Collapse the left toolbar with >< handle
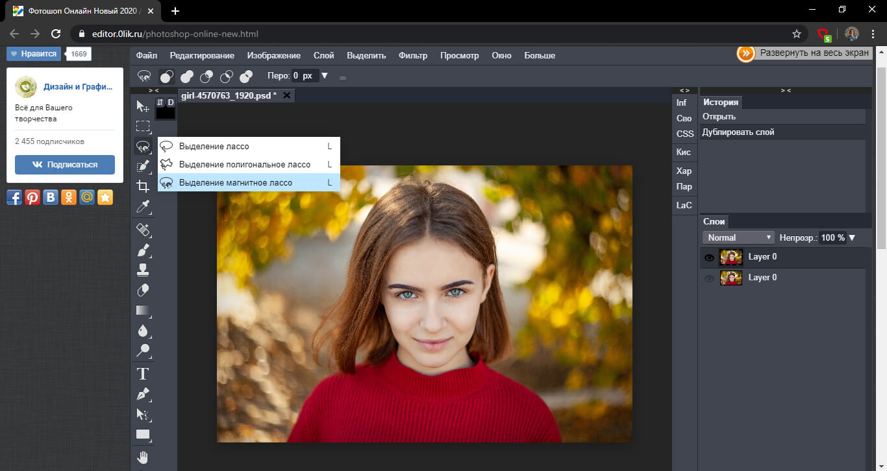887x471 pixels. (x=154, y=91)
